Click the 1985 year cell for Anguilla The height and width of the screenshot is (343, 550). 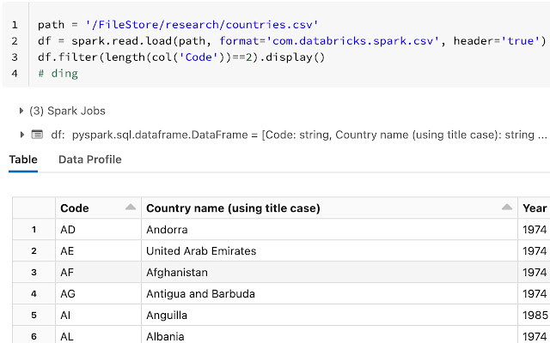pos(534,316)
